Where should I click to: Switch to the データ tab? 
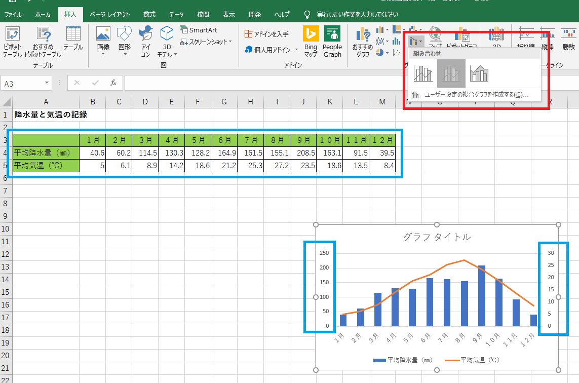(x=176, y=14)
